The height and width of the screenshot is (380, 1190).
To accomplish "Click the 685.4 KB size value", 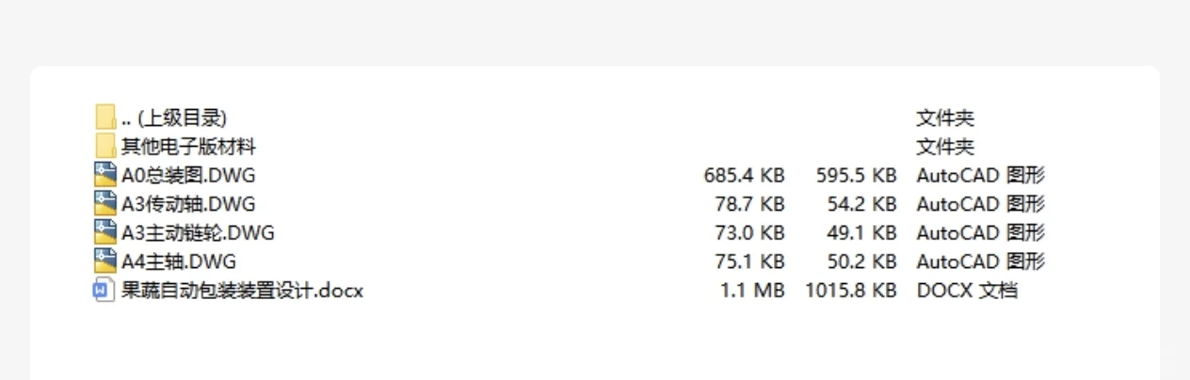I will (x=744, y=175).
